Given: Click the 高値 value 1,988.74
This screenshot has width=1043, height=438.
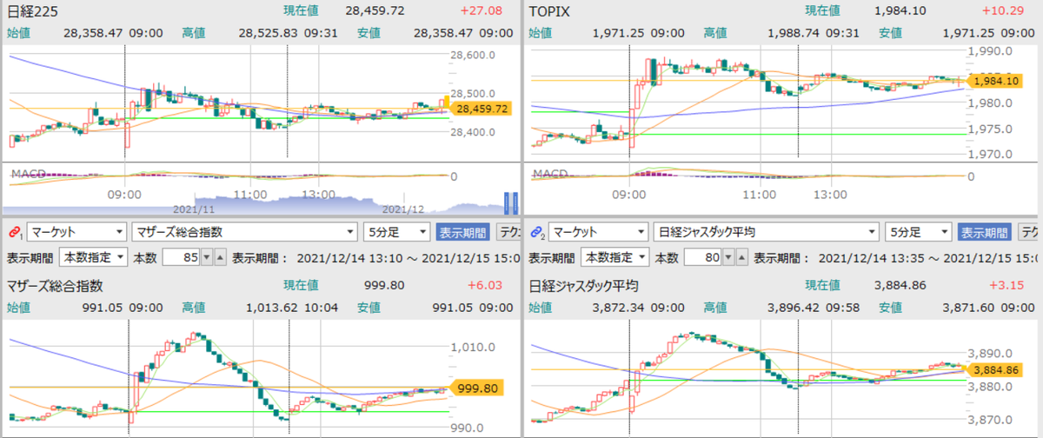Looking at the screenshot, I should pyautogui.click(x=794, y=34).
